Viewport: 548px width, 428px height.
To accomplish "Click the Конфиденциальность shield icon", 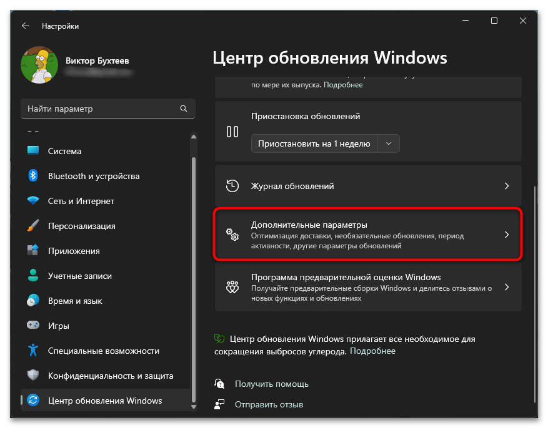I will click(x=33, y=376).
